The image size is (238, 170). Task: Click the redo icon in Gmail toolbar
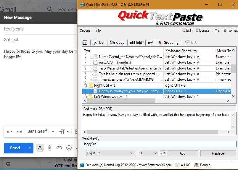click(19, 132)
